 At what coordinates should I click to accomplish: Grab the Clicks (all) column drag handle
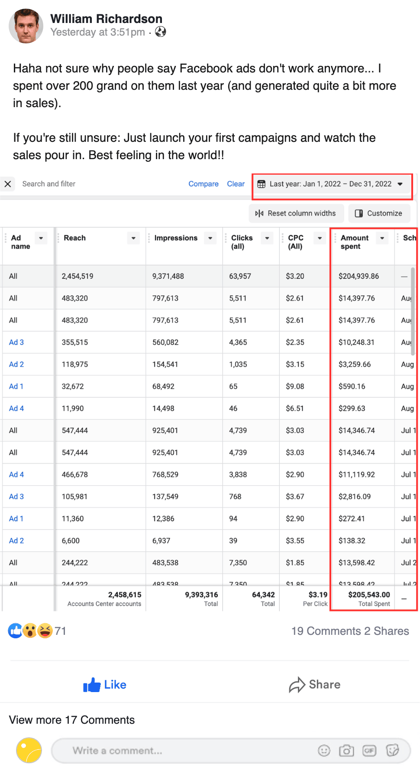(226, 238)
